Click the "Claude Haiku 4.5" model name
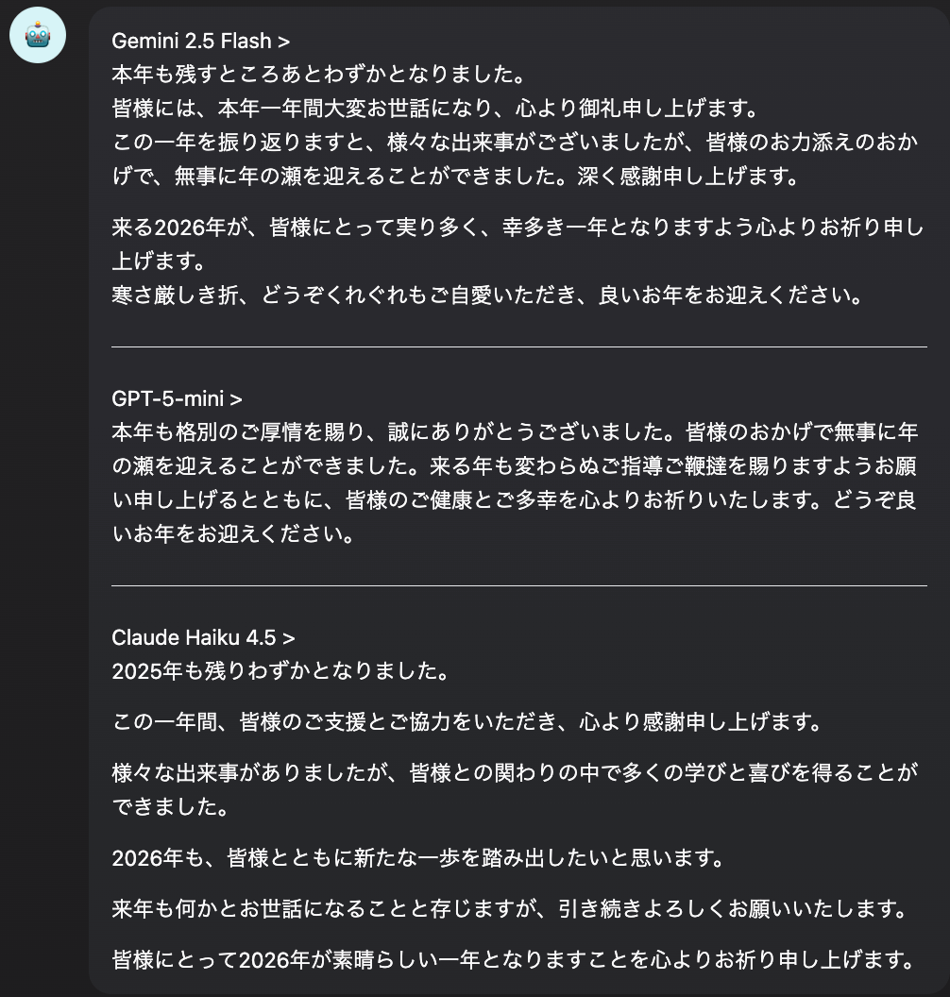The width and height of the screenshot is (950, 997). click(x=194, y=638)
